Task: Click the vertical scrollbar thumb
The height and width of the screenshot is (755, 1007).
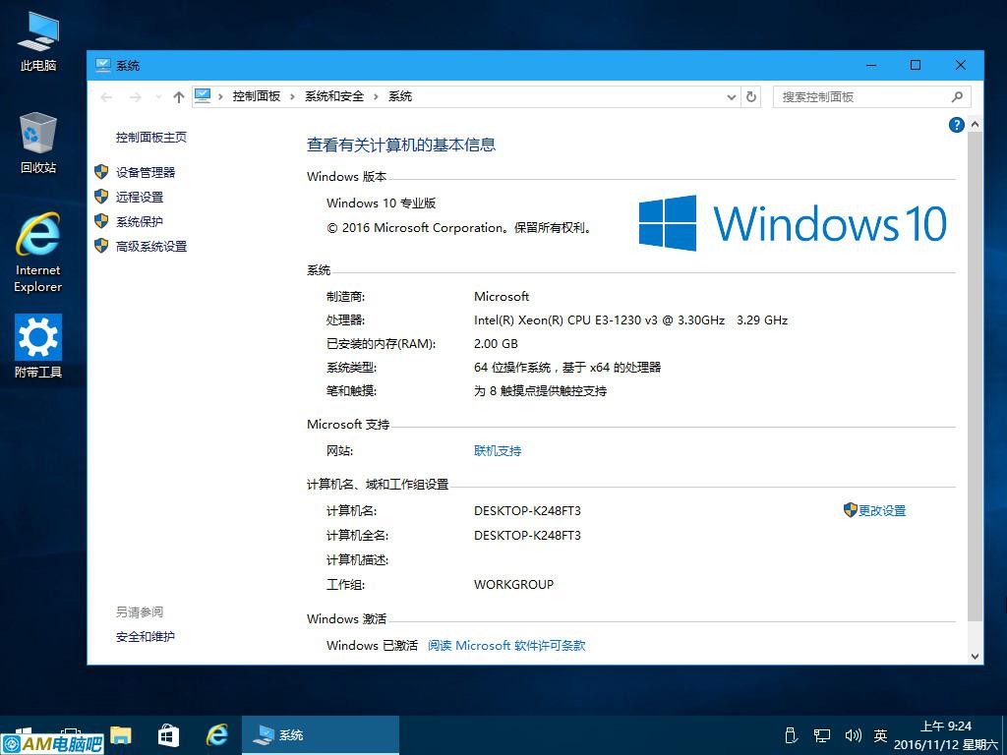Action: (x=975, y=377)
